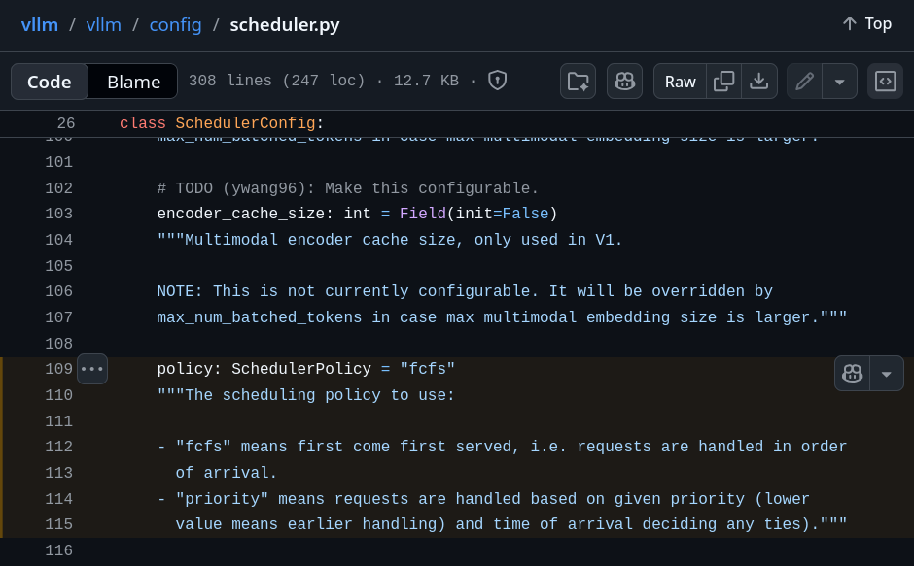
Task: Navigate to the config folder breadcrumb
Action: point(175,25)
